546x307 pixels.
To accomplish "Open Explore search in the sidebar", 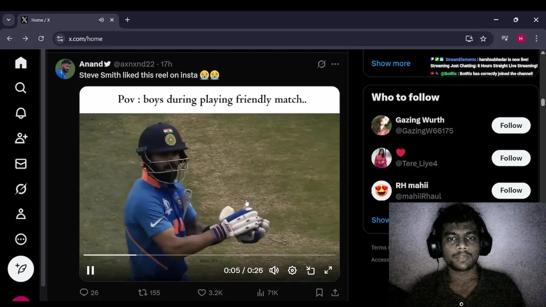I will click(x=21, y=88).
